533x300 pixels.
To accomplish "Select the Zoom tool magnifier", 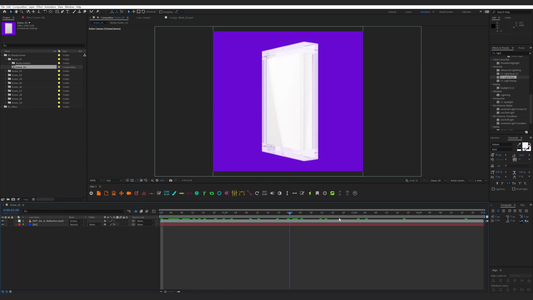I will click(21, 12).
